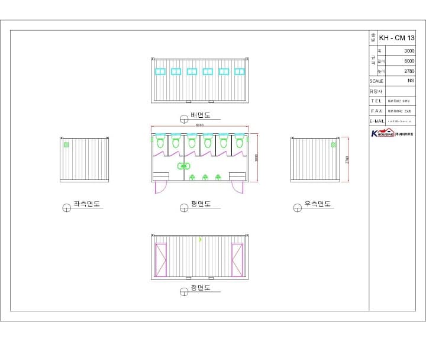This screenshot has width=426, height=341.
Task: Click the FAX label
Action: pyautogui.click(x=376, y=111)
